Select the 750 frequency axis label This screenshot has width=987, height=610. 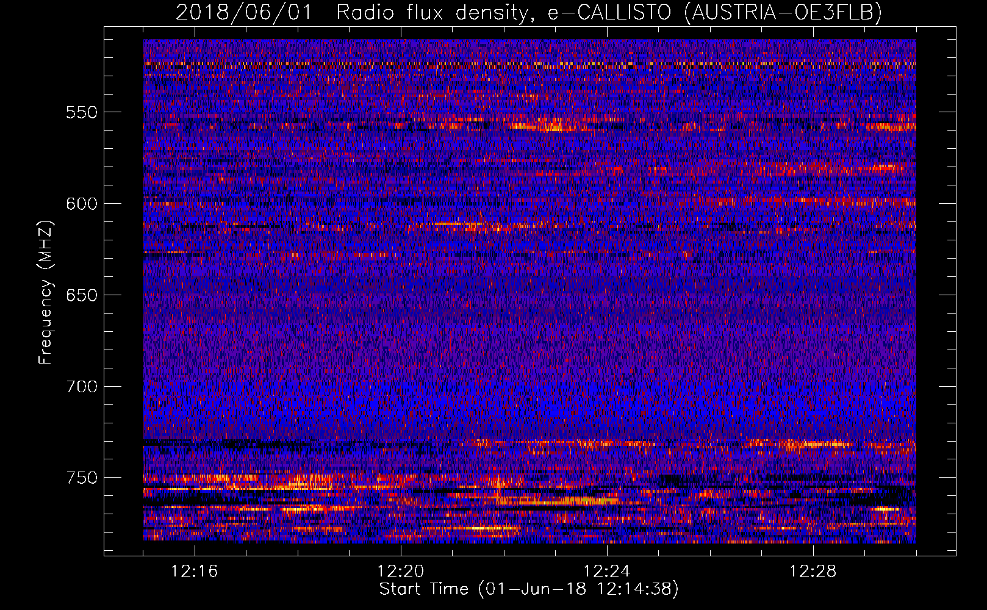(x=81, y=478)
